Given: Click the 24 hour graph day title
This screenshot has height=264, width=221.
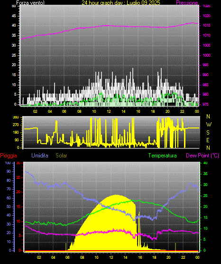Looking at the screenshot, I should click(x=121, y=3).
